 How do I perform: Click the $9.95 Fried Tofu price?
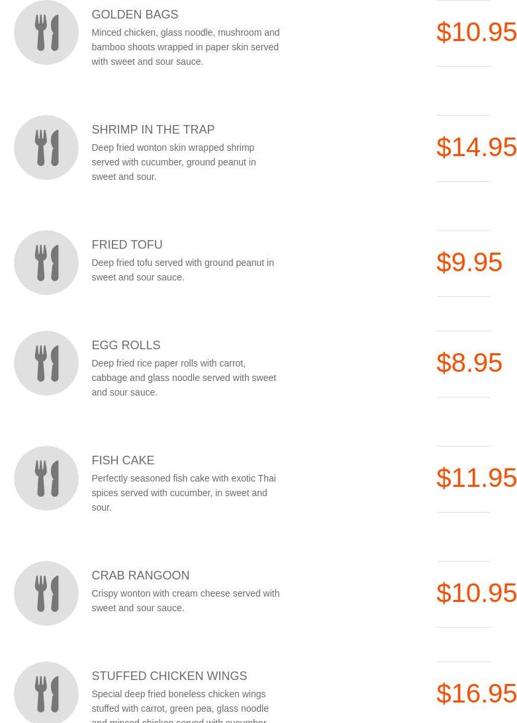click(x=469, y=262)
